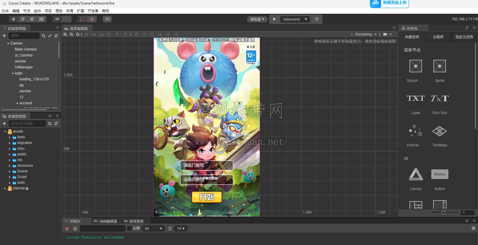
Task: Click the hierarchy search magnifier icon
Action: point(43,36)
